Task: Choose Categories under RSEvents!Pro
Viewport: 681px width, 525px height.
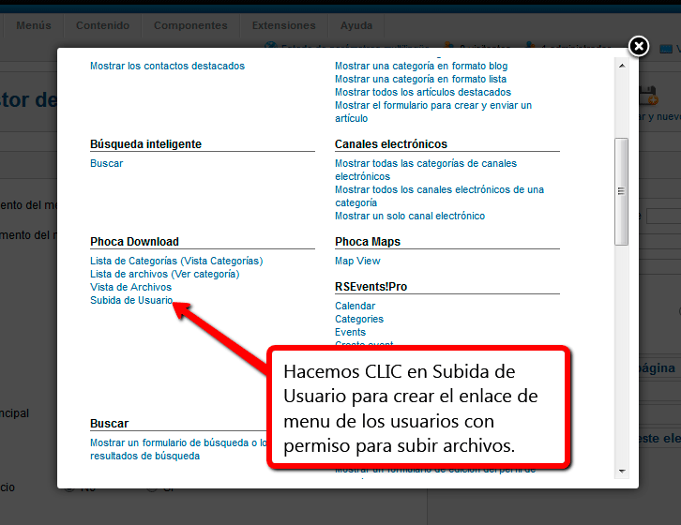Action: coord(359,319)
